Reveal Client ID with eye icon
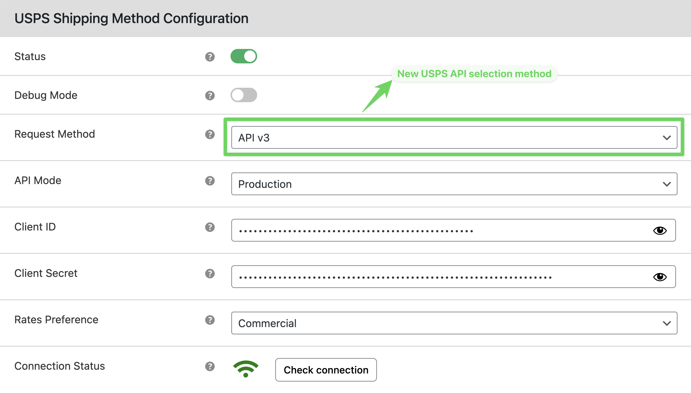Screen dimensions: 691x393 click(660, 230)
